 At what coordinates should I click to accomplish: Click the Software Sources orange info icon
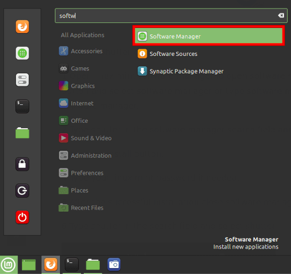(142, 53)
